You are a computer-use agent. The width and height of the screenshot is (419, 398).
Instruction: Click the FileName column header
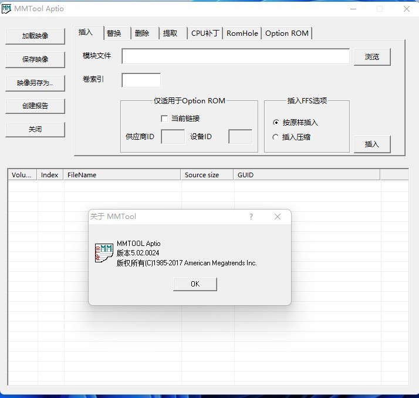(122, 175)
